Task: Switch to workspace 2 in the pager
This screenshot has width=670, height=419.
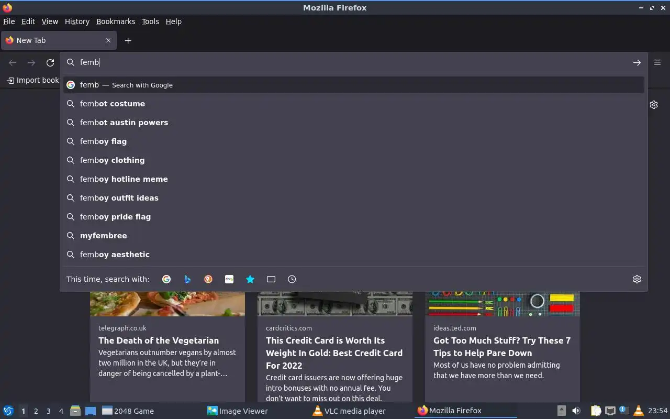Action: coord(36,411)
